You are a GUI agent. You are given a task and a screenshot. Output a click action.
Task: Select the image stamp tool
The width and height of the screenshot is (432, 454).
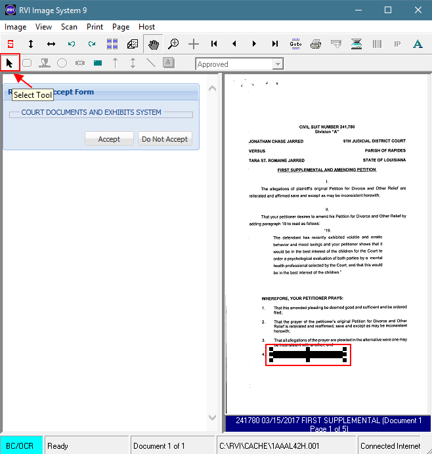coord(169,62)
